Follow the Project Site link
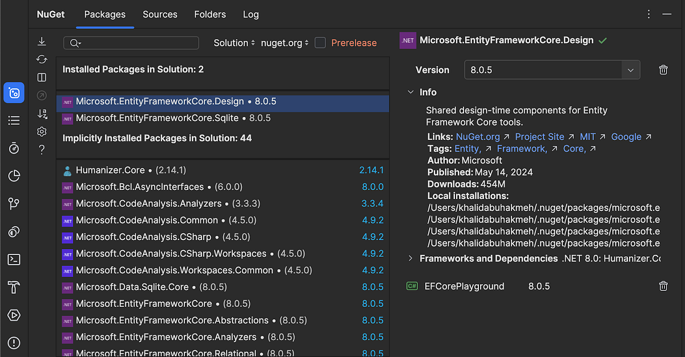685x357 pixels. coord(539,136)
